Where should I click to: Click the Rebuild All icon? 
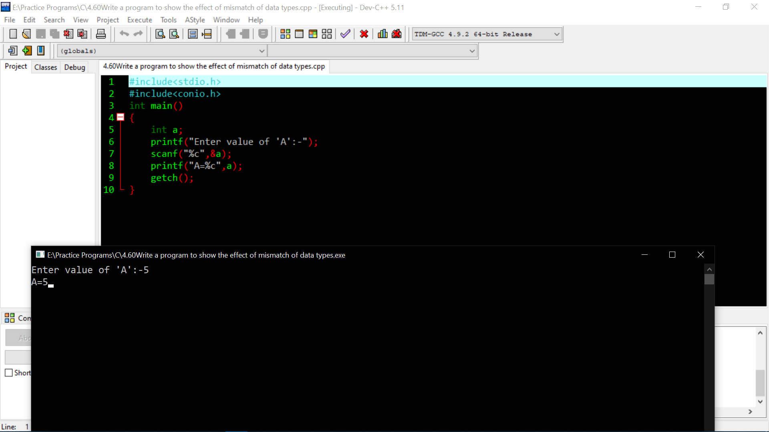coord(327,34)
